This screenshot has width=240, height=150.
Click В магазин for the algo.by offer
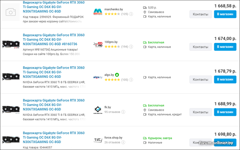[x=225, y=79]
